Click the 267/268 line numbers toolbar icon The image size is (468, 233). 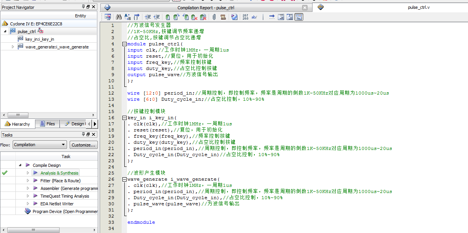coord(246,17)
